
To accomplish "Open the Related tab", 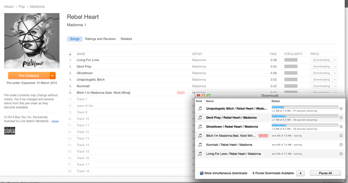I will click(126, 39).
